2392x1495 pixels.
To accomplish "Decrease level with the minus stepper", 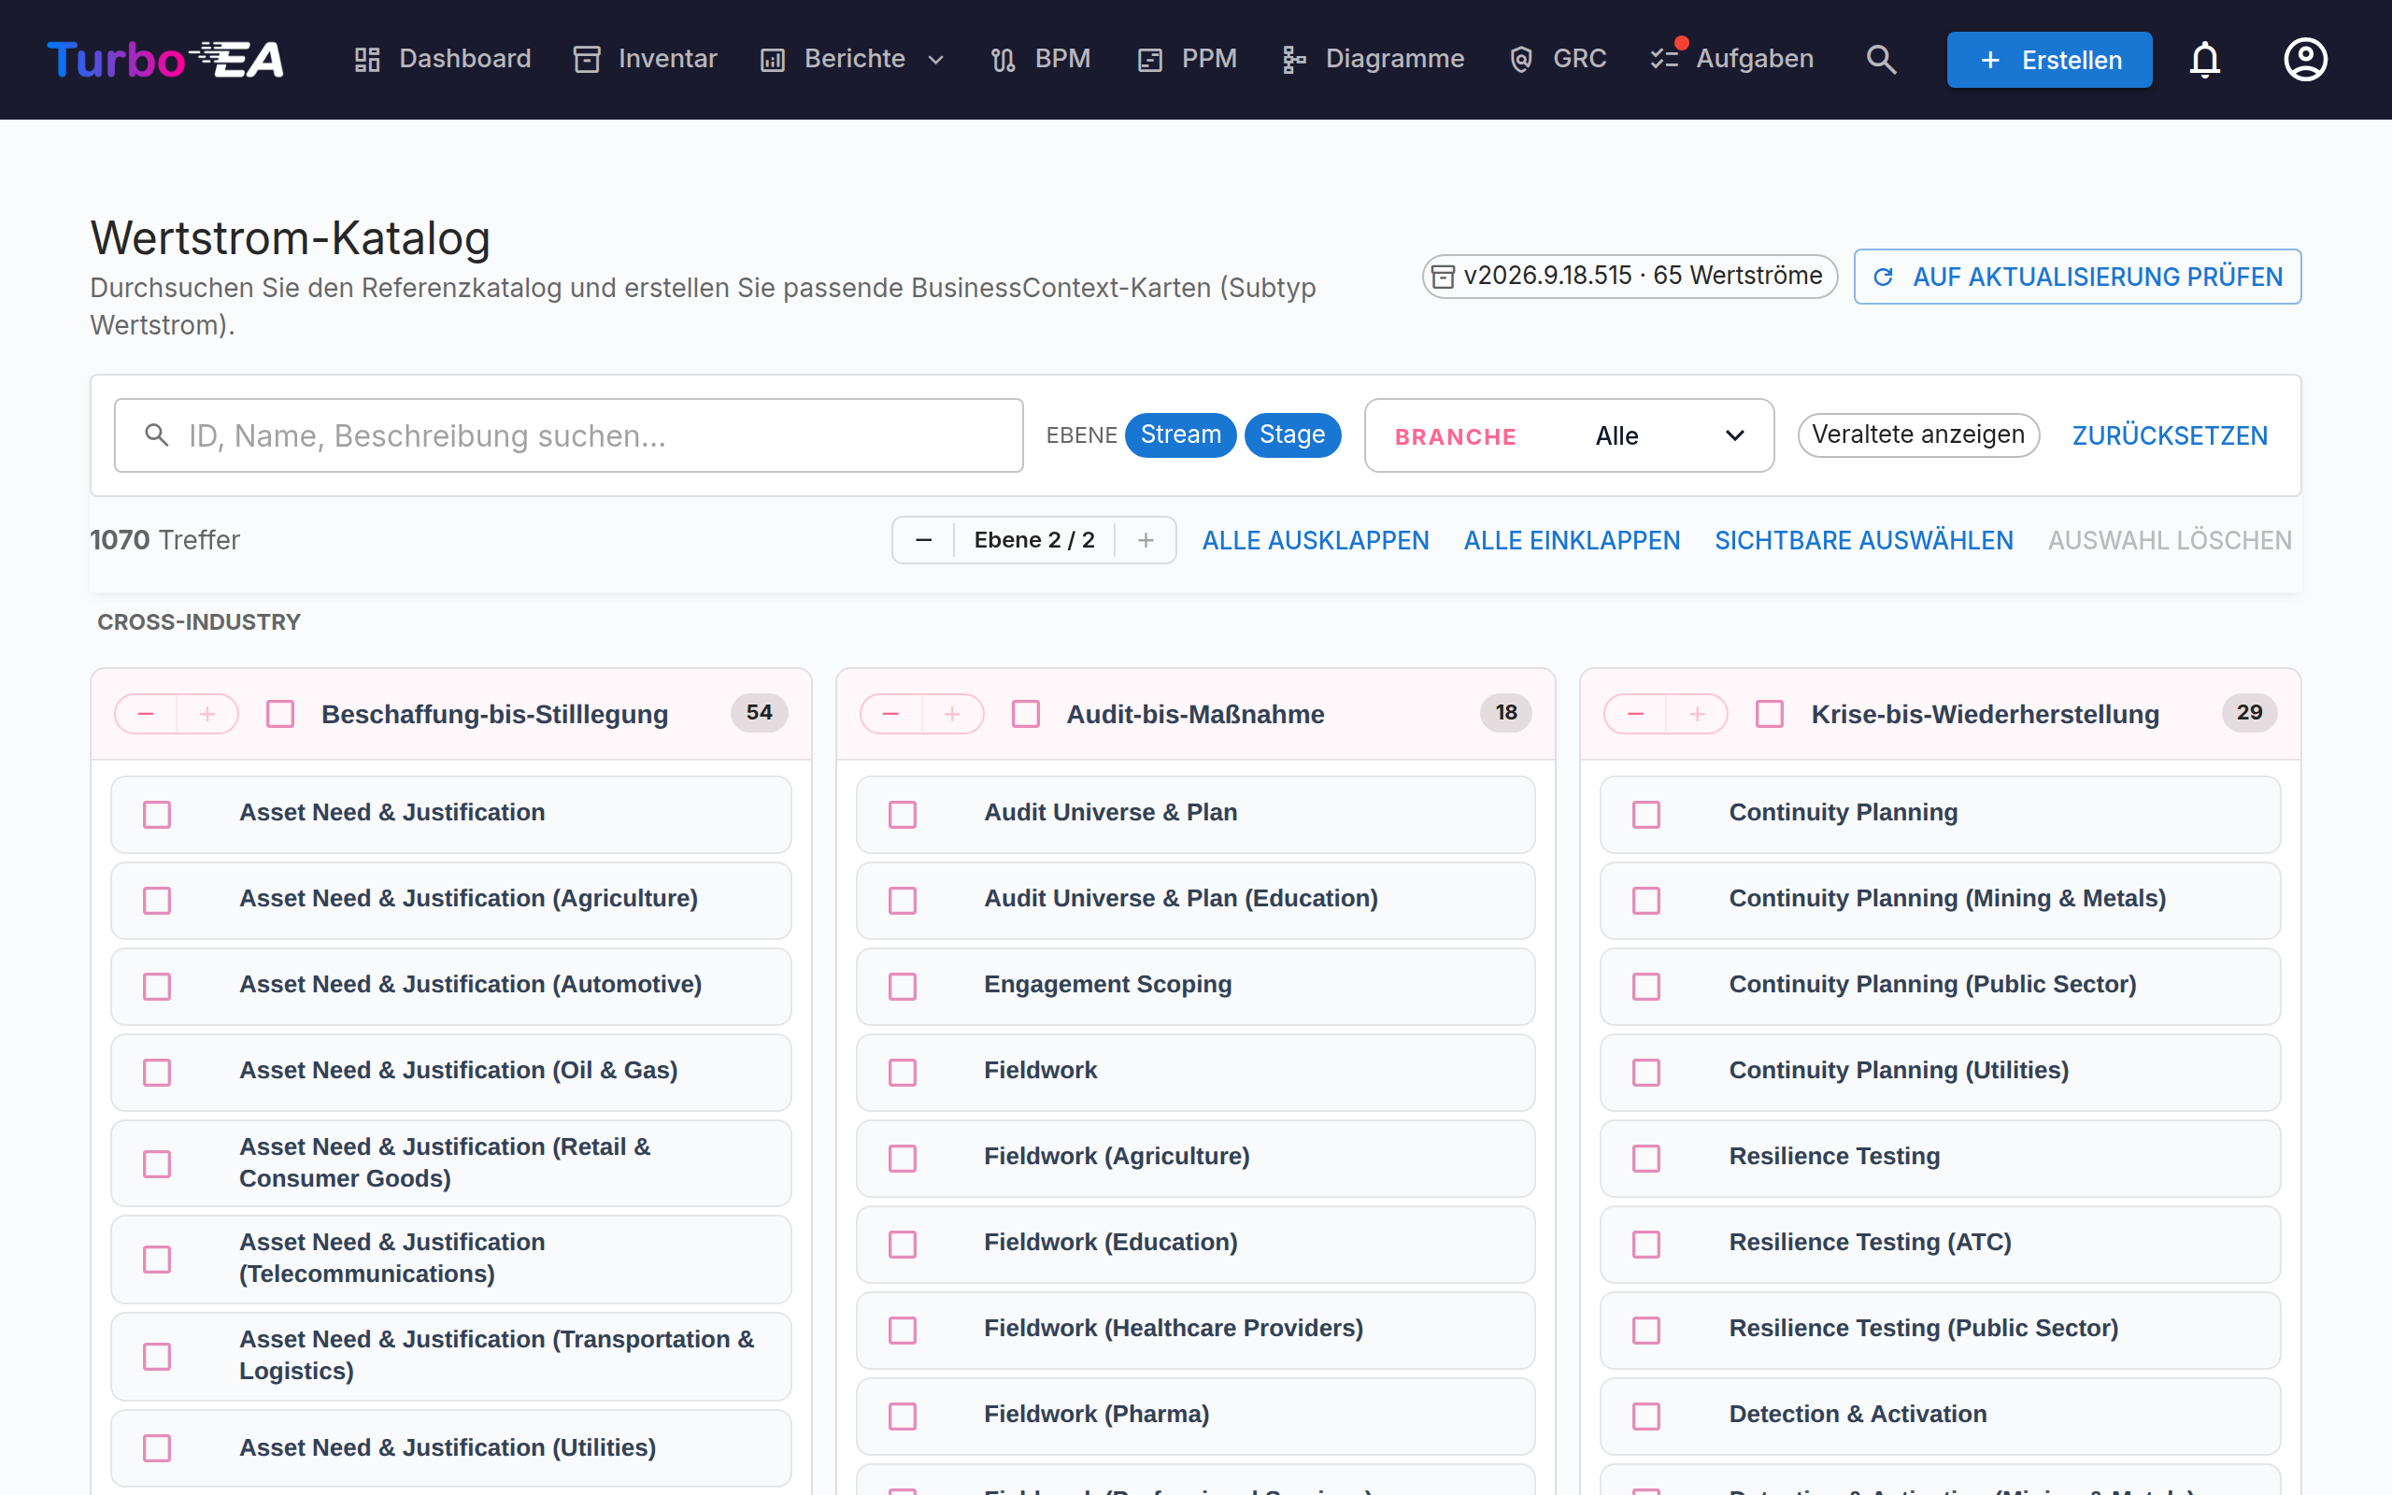I will coord(923,540).
